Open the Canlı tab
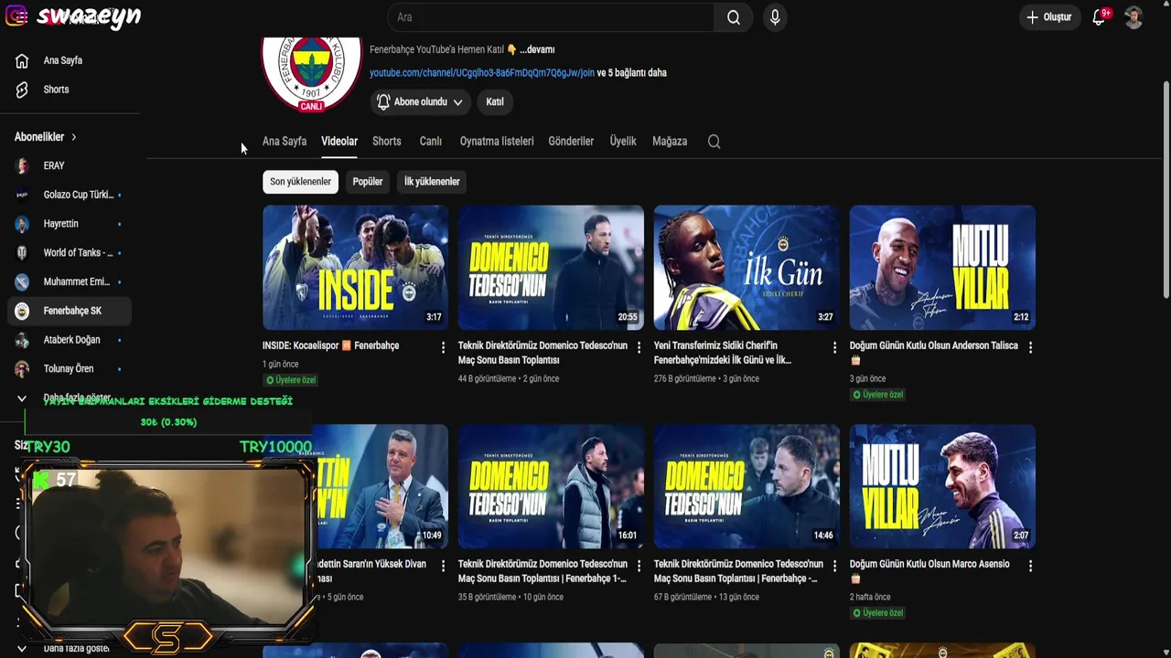 (431, 142)
